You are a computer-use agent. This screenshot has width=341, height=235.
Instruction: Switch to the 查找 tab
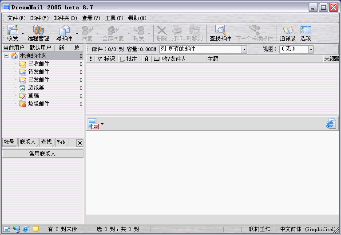[x=47, y=142]
